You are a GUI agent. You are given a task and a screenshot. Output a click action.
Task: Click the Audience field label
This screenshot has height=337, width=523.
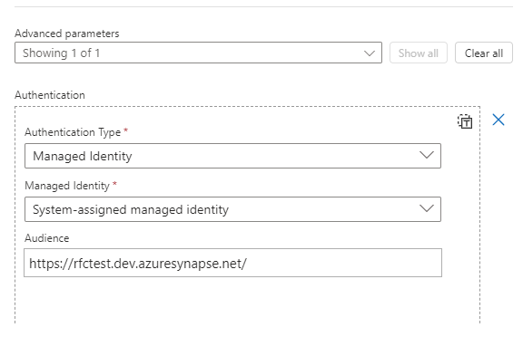point(46,238)
